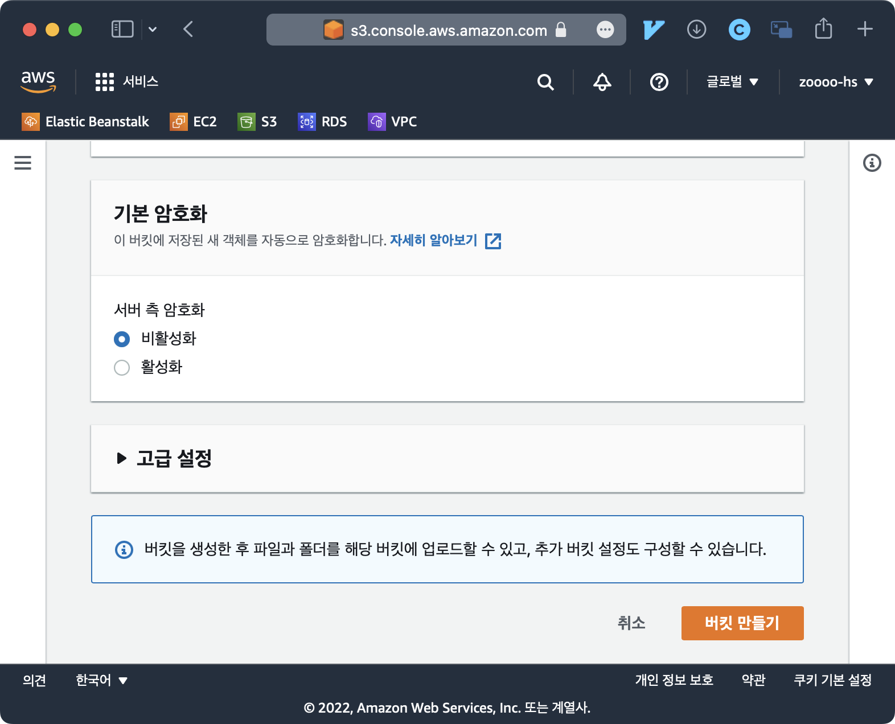Open the hamburger side navigation menu

coord(23,163)
